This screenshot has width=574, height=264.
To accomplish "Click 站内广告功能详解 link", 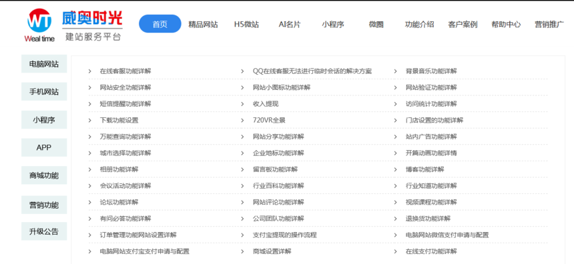I will 431,137.
